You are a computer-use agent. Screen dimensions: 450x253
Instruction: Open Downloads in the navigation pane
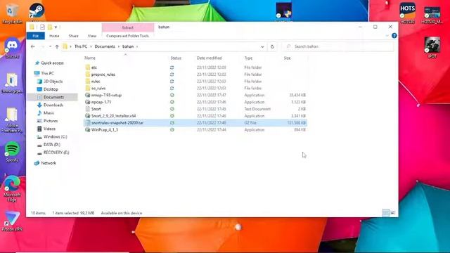point(53,105)
